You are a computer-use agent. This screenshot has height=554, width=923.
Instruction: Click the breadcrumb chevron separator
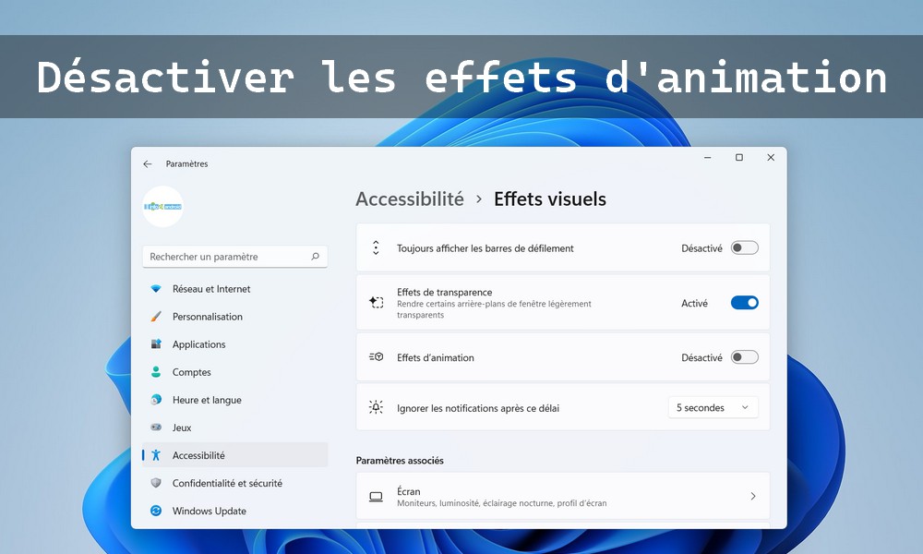pos(479,199)
